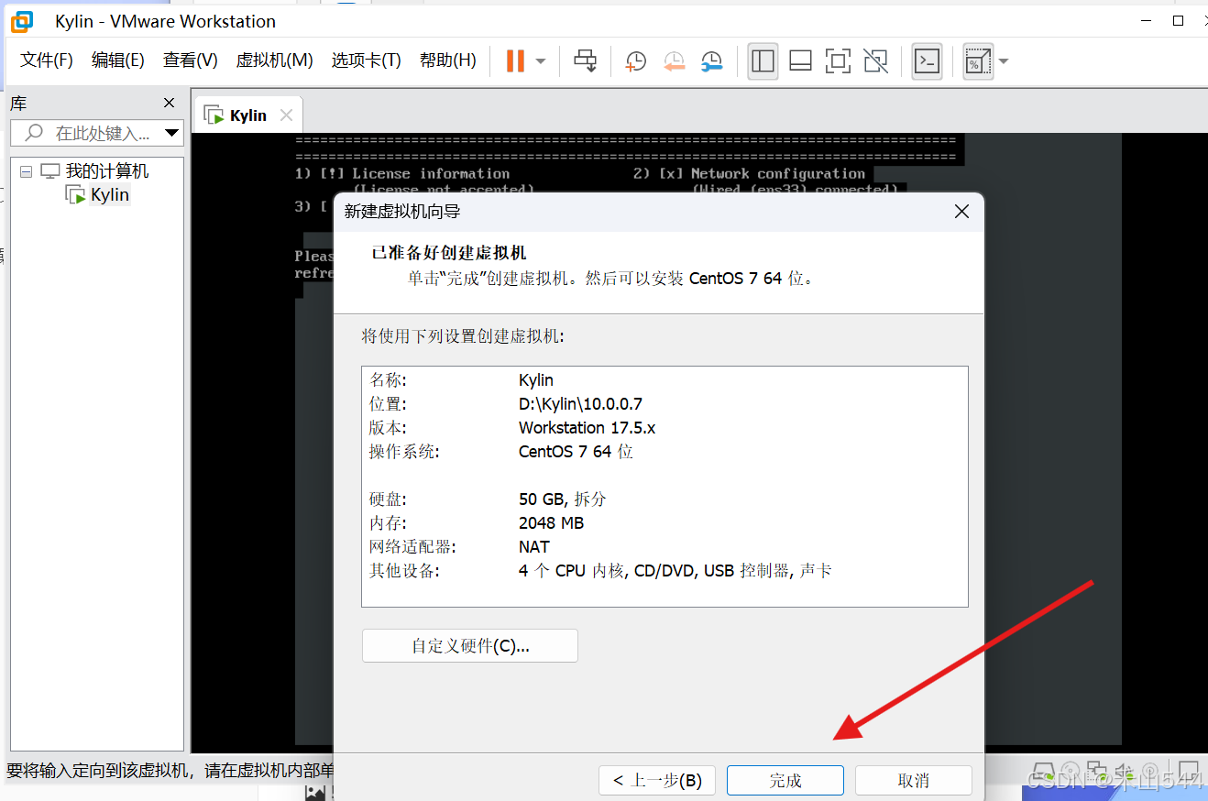Click the VMware Workstation title bar app icon
Viewport: 1208px width, 801px height.
(22, 20)
